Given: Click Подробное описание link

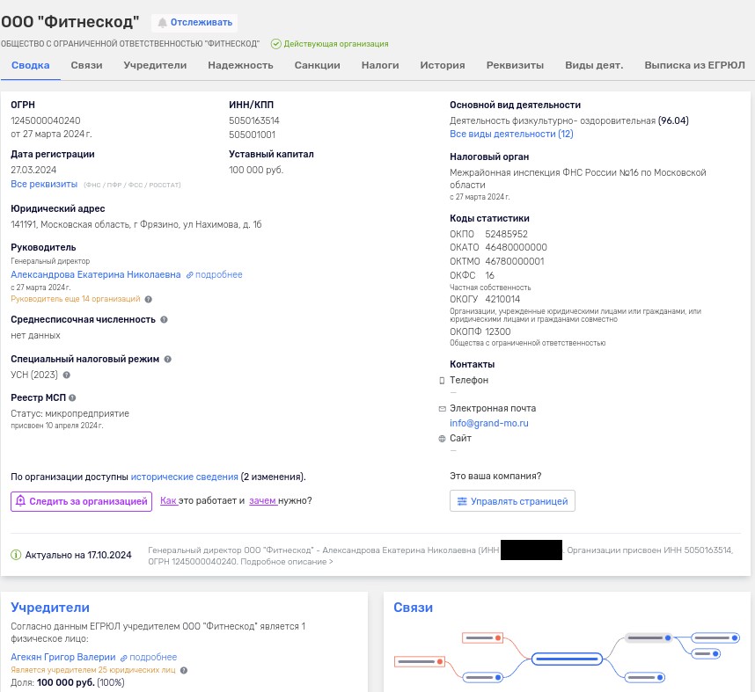Looking at the screenshot, I should [287, 562].
